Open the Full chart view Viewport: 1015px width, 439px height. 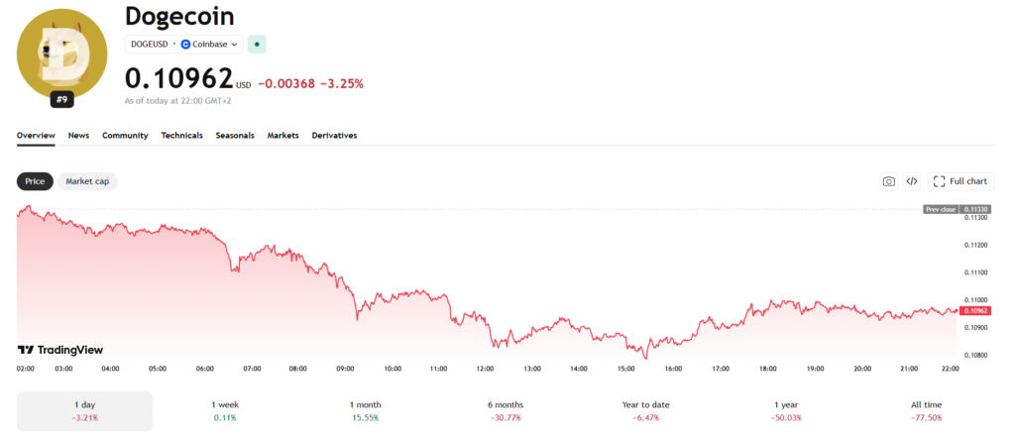click(x=960, y=181)
